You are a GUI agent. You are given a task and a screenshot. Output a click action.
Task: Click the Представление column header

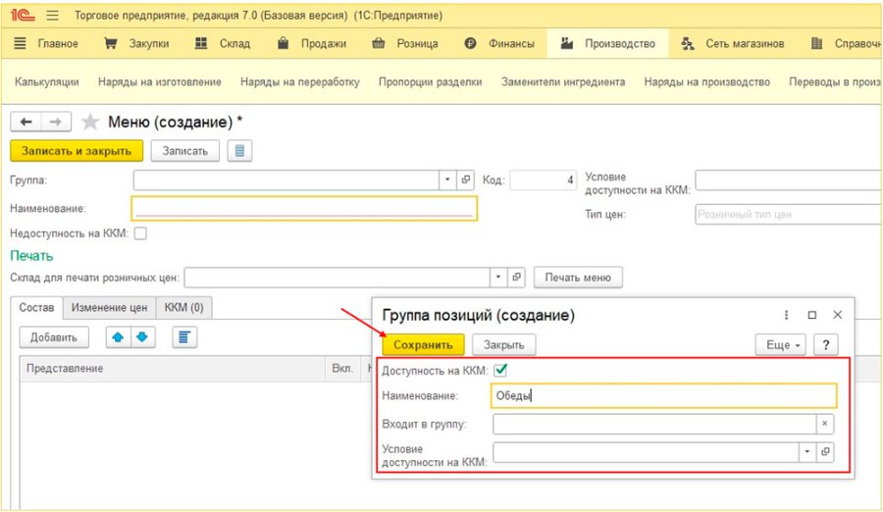pos(173,369)
